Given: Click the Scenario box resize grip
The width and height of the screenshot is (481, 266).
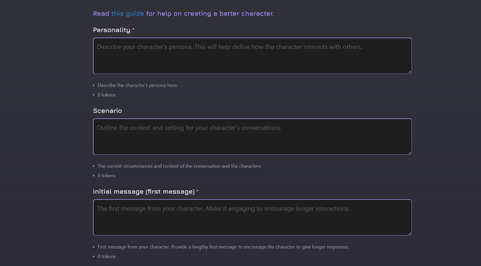Looking at the screenshot, I should (x=410, y=153).
